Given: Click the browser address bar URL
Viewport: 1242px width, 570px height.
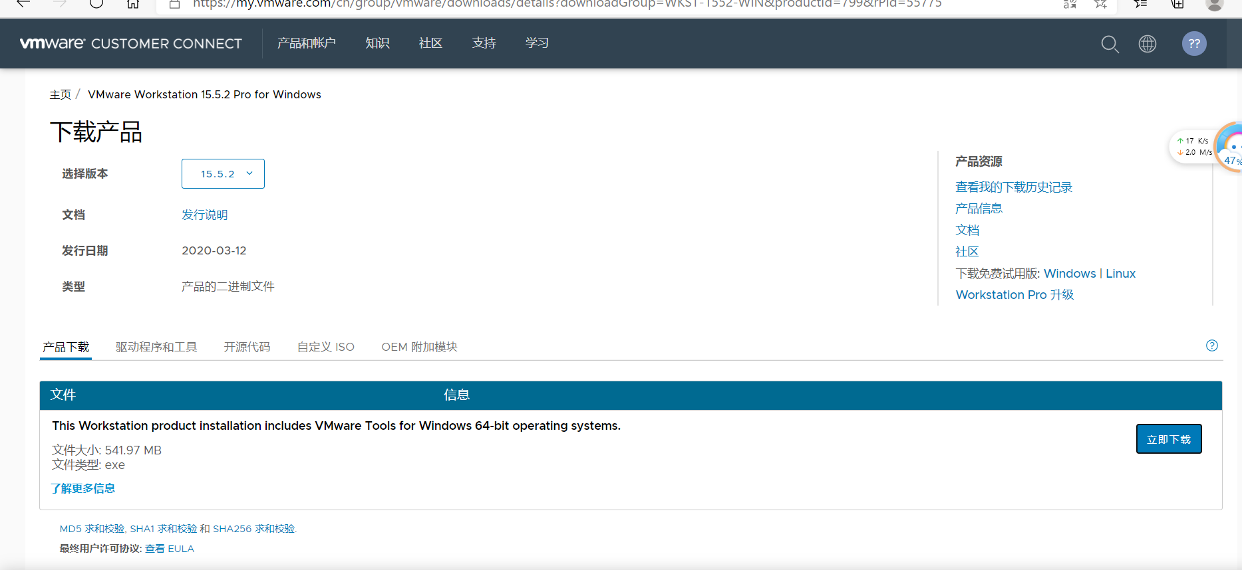Looking at the screenshot, I should coord(567,3).
